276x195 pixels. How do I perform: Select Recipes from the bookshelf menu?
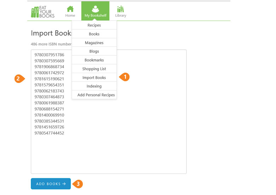[x=94, y=25]
